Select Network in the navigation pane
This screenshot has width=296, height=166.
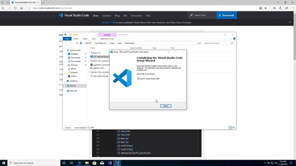[73, 91]
